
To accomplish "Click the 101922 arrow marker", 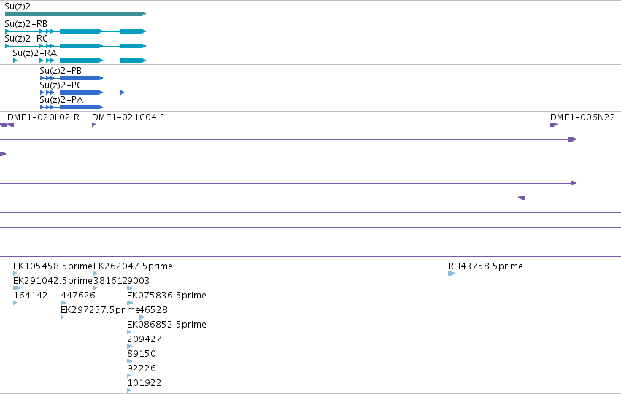I will coord(129,390).
